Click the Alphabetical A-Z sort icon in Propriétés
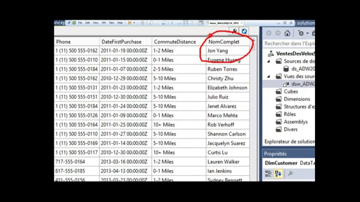 (x=278, y=174)
